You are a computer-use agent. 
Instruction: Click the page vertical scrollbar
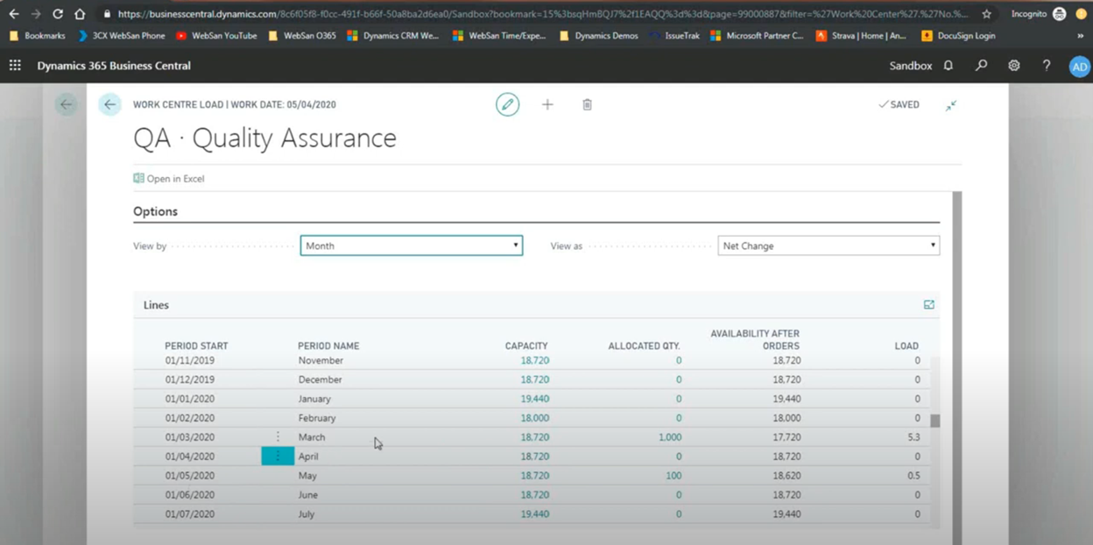click(956, 368)
